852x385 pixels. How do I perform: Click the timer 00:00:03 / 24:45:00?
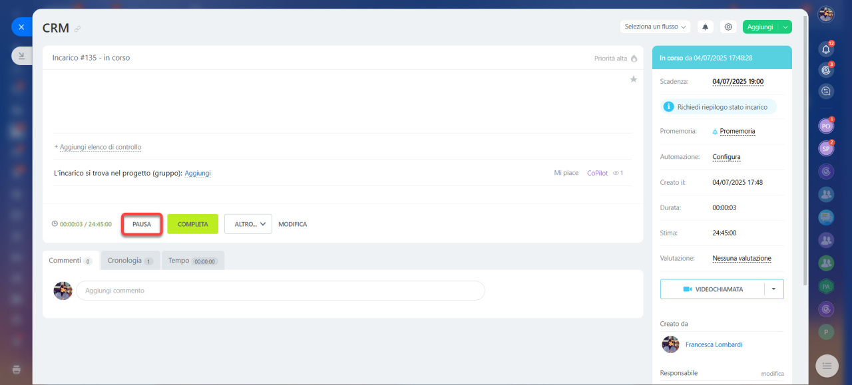82,224
